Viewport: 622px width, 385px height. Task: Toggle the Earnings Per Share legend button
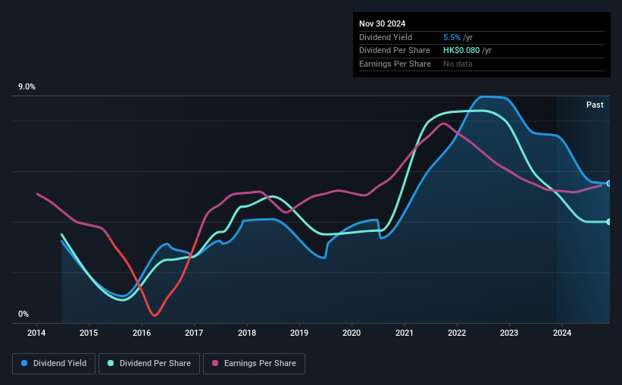pos(254,364)
